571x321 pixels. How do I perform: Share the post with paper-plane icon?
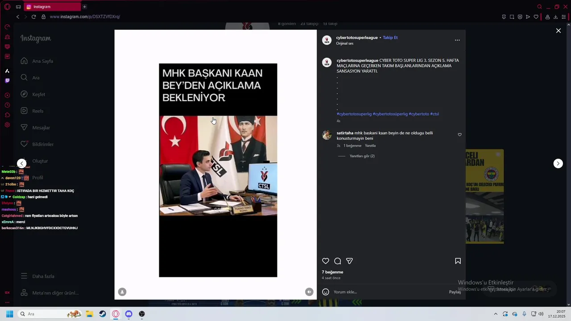coord(350,261)
